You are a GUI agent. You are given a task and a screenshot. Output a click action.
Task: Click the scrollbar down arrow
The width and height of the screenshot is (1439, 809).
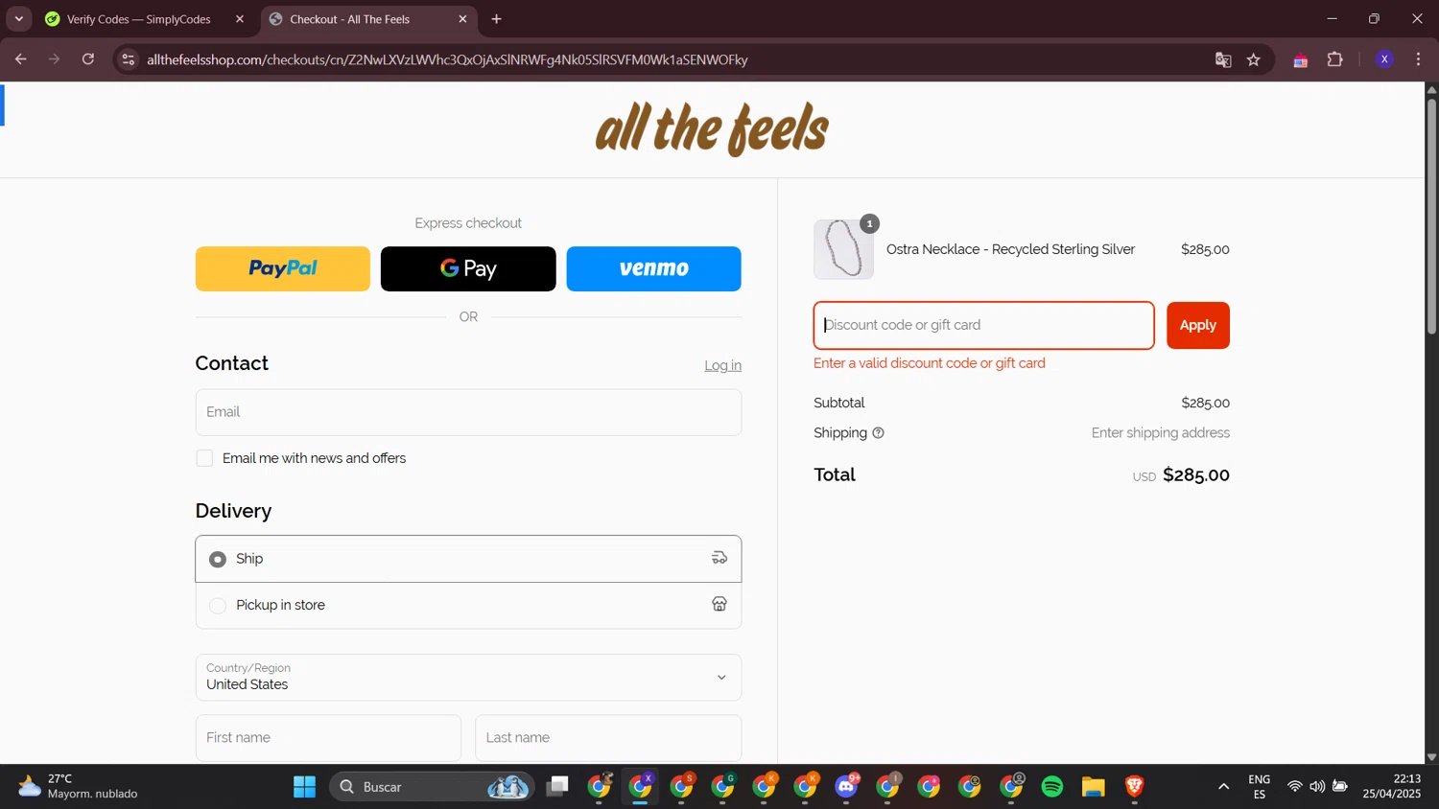pos(1431,757)
